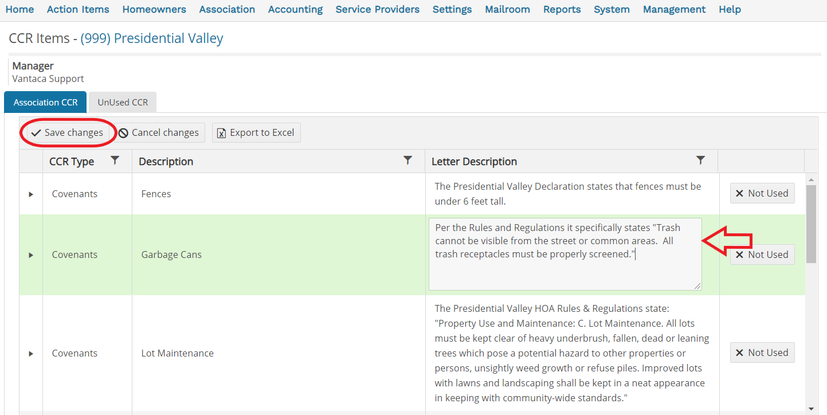827x415 pixels.
Task: Mark Garbage Cans row as Not Used
Action: click(x=762, y=255)
